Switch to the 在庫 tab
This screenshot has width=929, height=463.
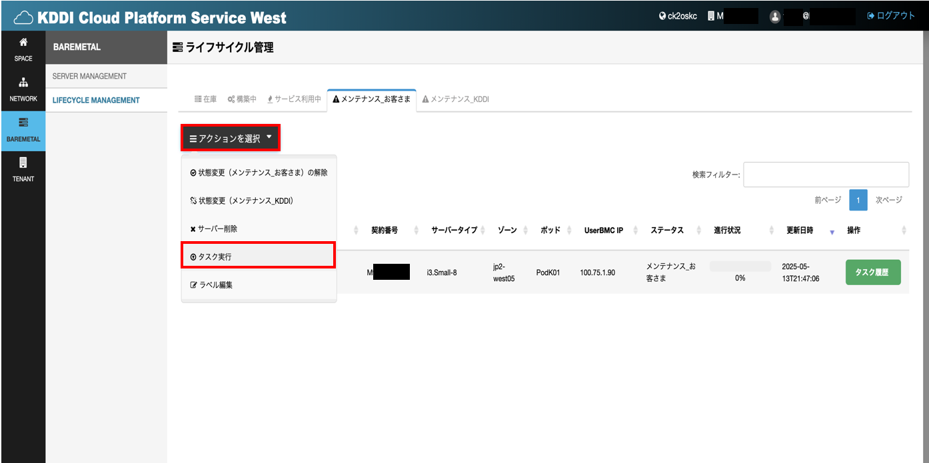[x=205, y=99]
